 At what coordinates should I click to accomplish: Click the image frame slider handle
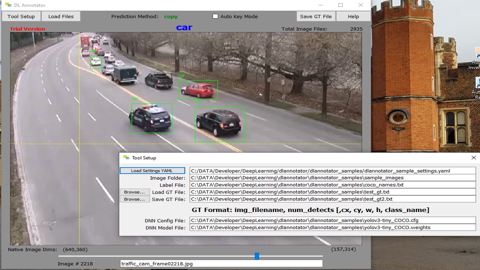[257, 256]
